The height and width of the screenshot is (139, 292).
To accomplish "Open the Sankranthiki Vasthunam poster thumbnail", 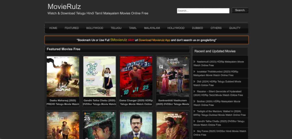I will (x=173, y=77).
